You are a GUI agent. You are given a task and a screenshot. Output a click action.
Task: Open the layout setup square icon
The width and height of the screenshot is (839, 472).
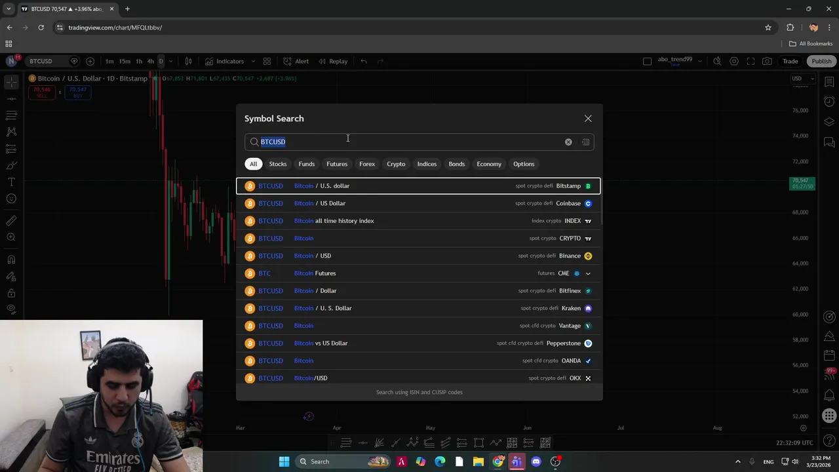tap(648, 61)
